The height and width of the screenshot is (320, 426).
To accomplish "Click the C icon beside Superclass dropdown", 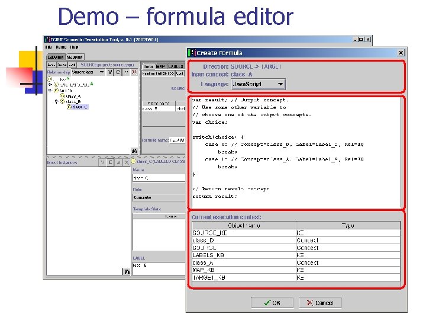I will coord(118,72).
